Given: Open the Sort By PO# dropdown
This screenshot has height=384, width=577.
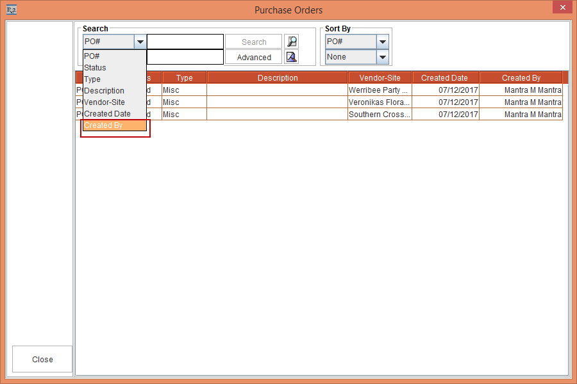Looking at the screenshot, I should (x=382, y=42).
